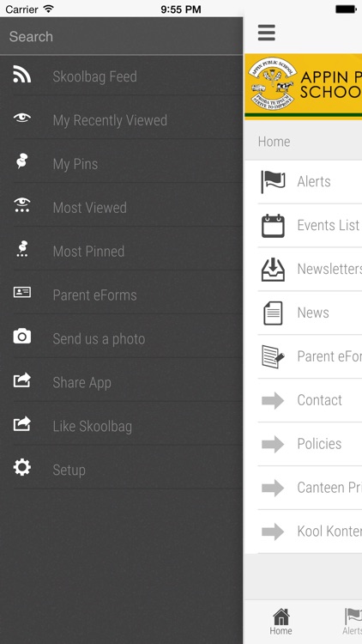Tap the Send us a photo camera icon

coord(21,336)
